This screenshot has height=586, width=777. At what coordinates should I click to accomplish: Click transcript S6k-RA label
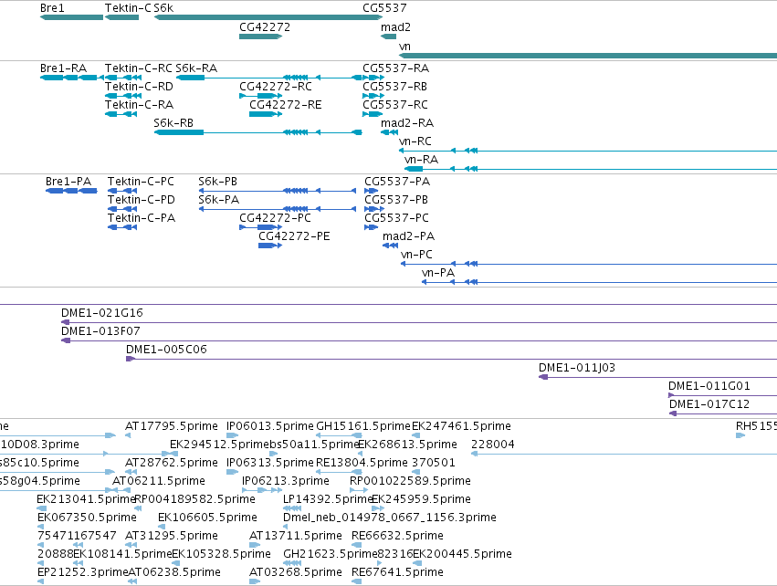pos(196,68)
